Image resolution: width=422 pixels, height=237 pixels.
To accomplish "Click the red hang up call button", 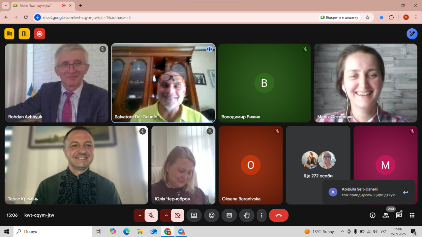I will [x=279, y=215].
